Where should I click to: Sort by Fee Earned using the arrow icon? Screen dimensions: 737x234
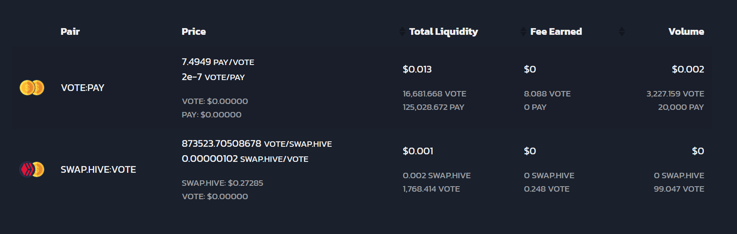523,31
